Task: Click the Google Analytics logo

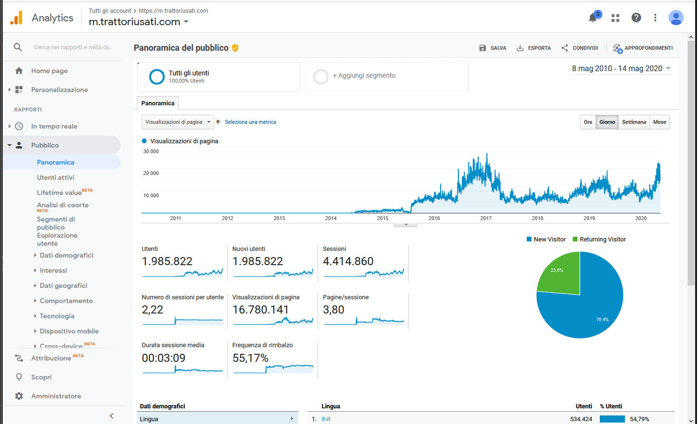Action: [16, 18]
